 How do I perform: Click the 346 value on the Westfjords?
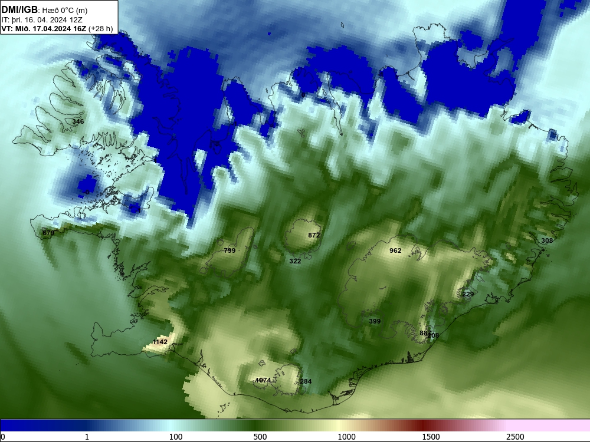[78, 121]
